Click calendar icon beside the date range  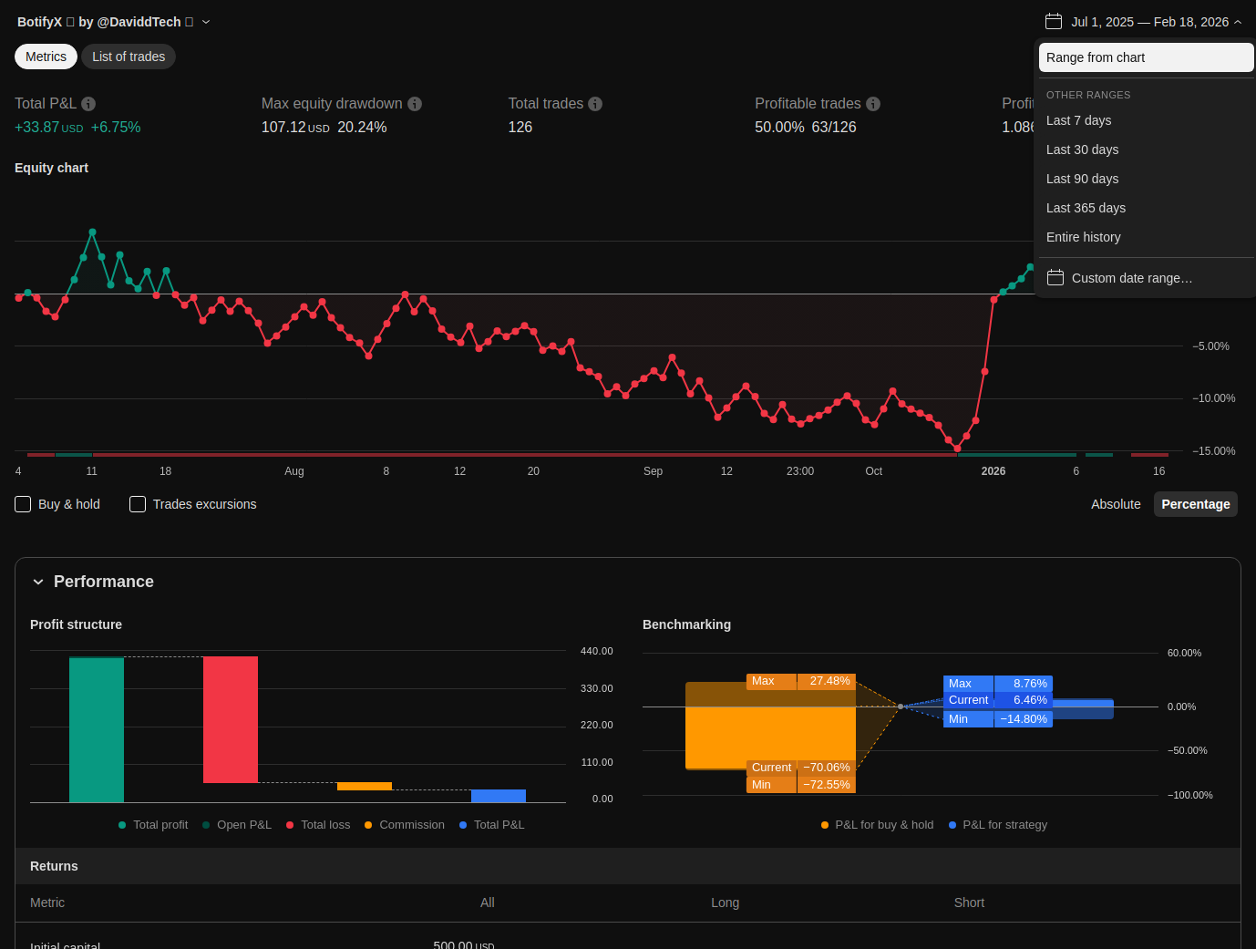click(1054, 21)
